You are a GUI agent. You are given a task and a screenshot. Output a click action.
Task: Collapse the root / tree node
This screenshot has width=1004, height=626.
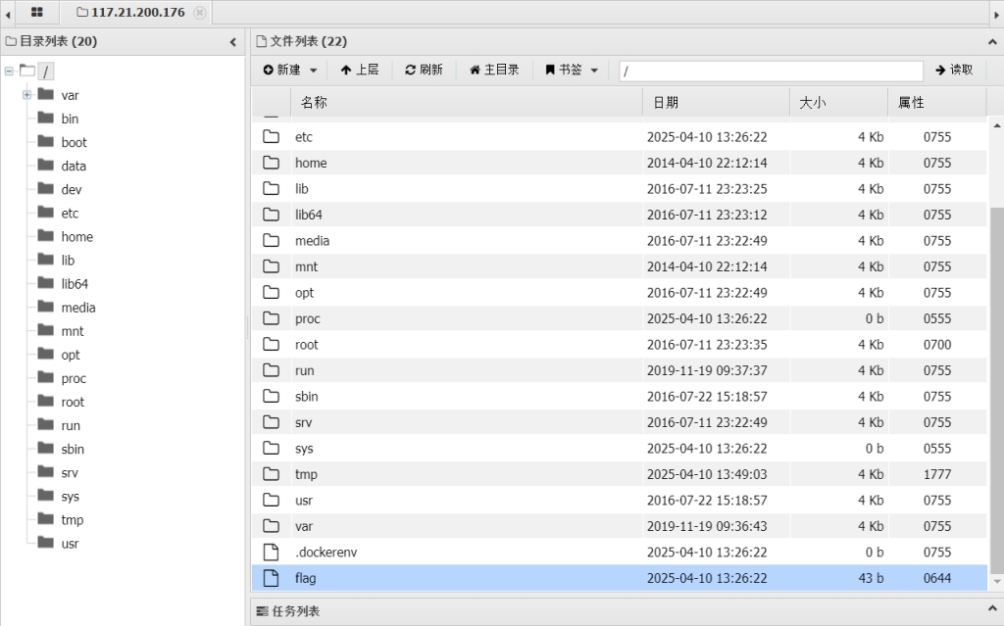coord(9,72)
